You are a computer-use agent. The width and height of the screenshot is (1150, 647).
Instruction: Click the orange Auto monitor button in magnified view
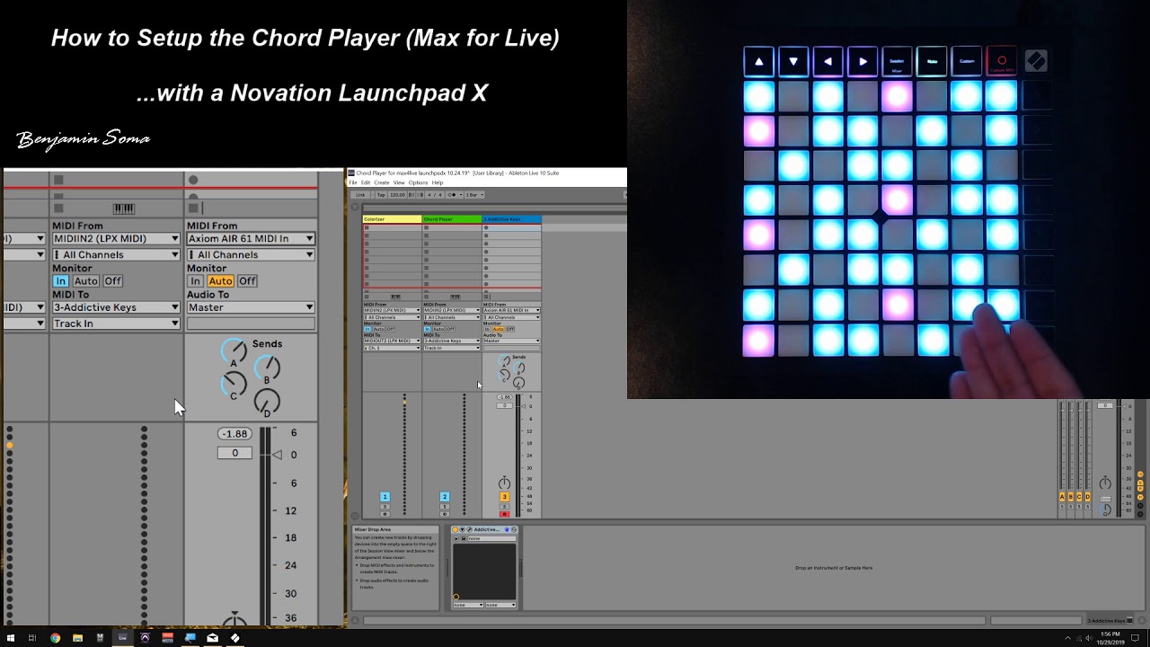pyautogui.click(x=220, y=281)
